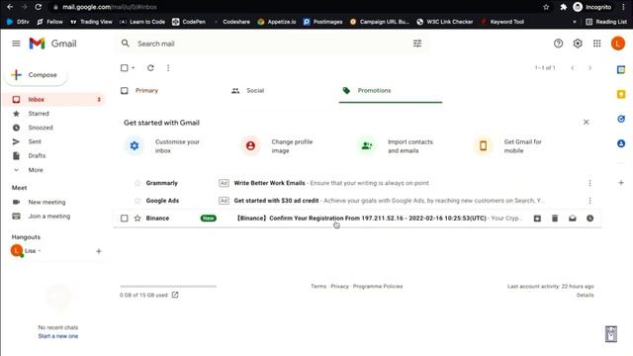Open Google apps grid
Viewport: 633px width, 356px height.
(x=597, y=44)
